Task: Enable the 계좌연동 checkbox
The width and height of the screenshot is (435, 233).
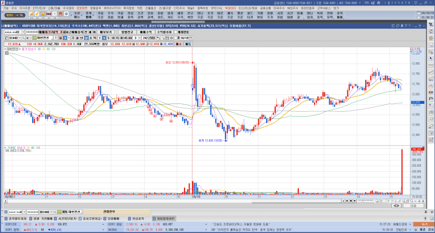Action: coord(176,32)
